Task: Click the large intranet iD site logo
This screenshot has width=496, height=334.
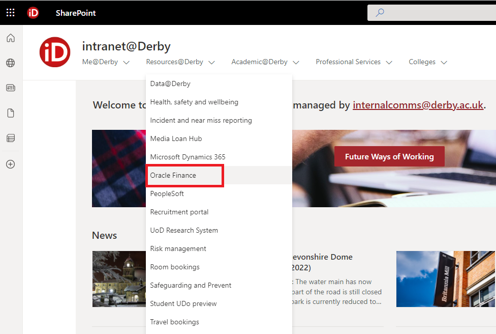Action: tap(55, 52)
